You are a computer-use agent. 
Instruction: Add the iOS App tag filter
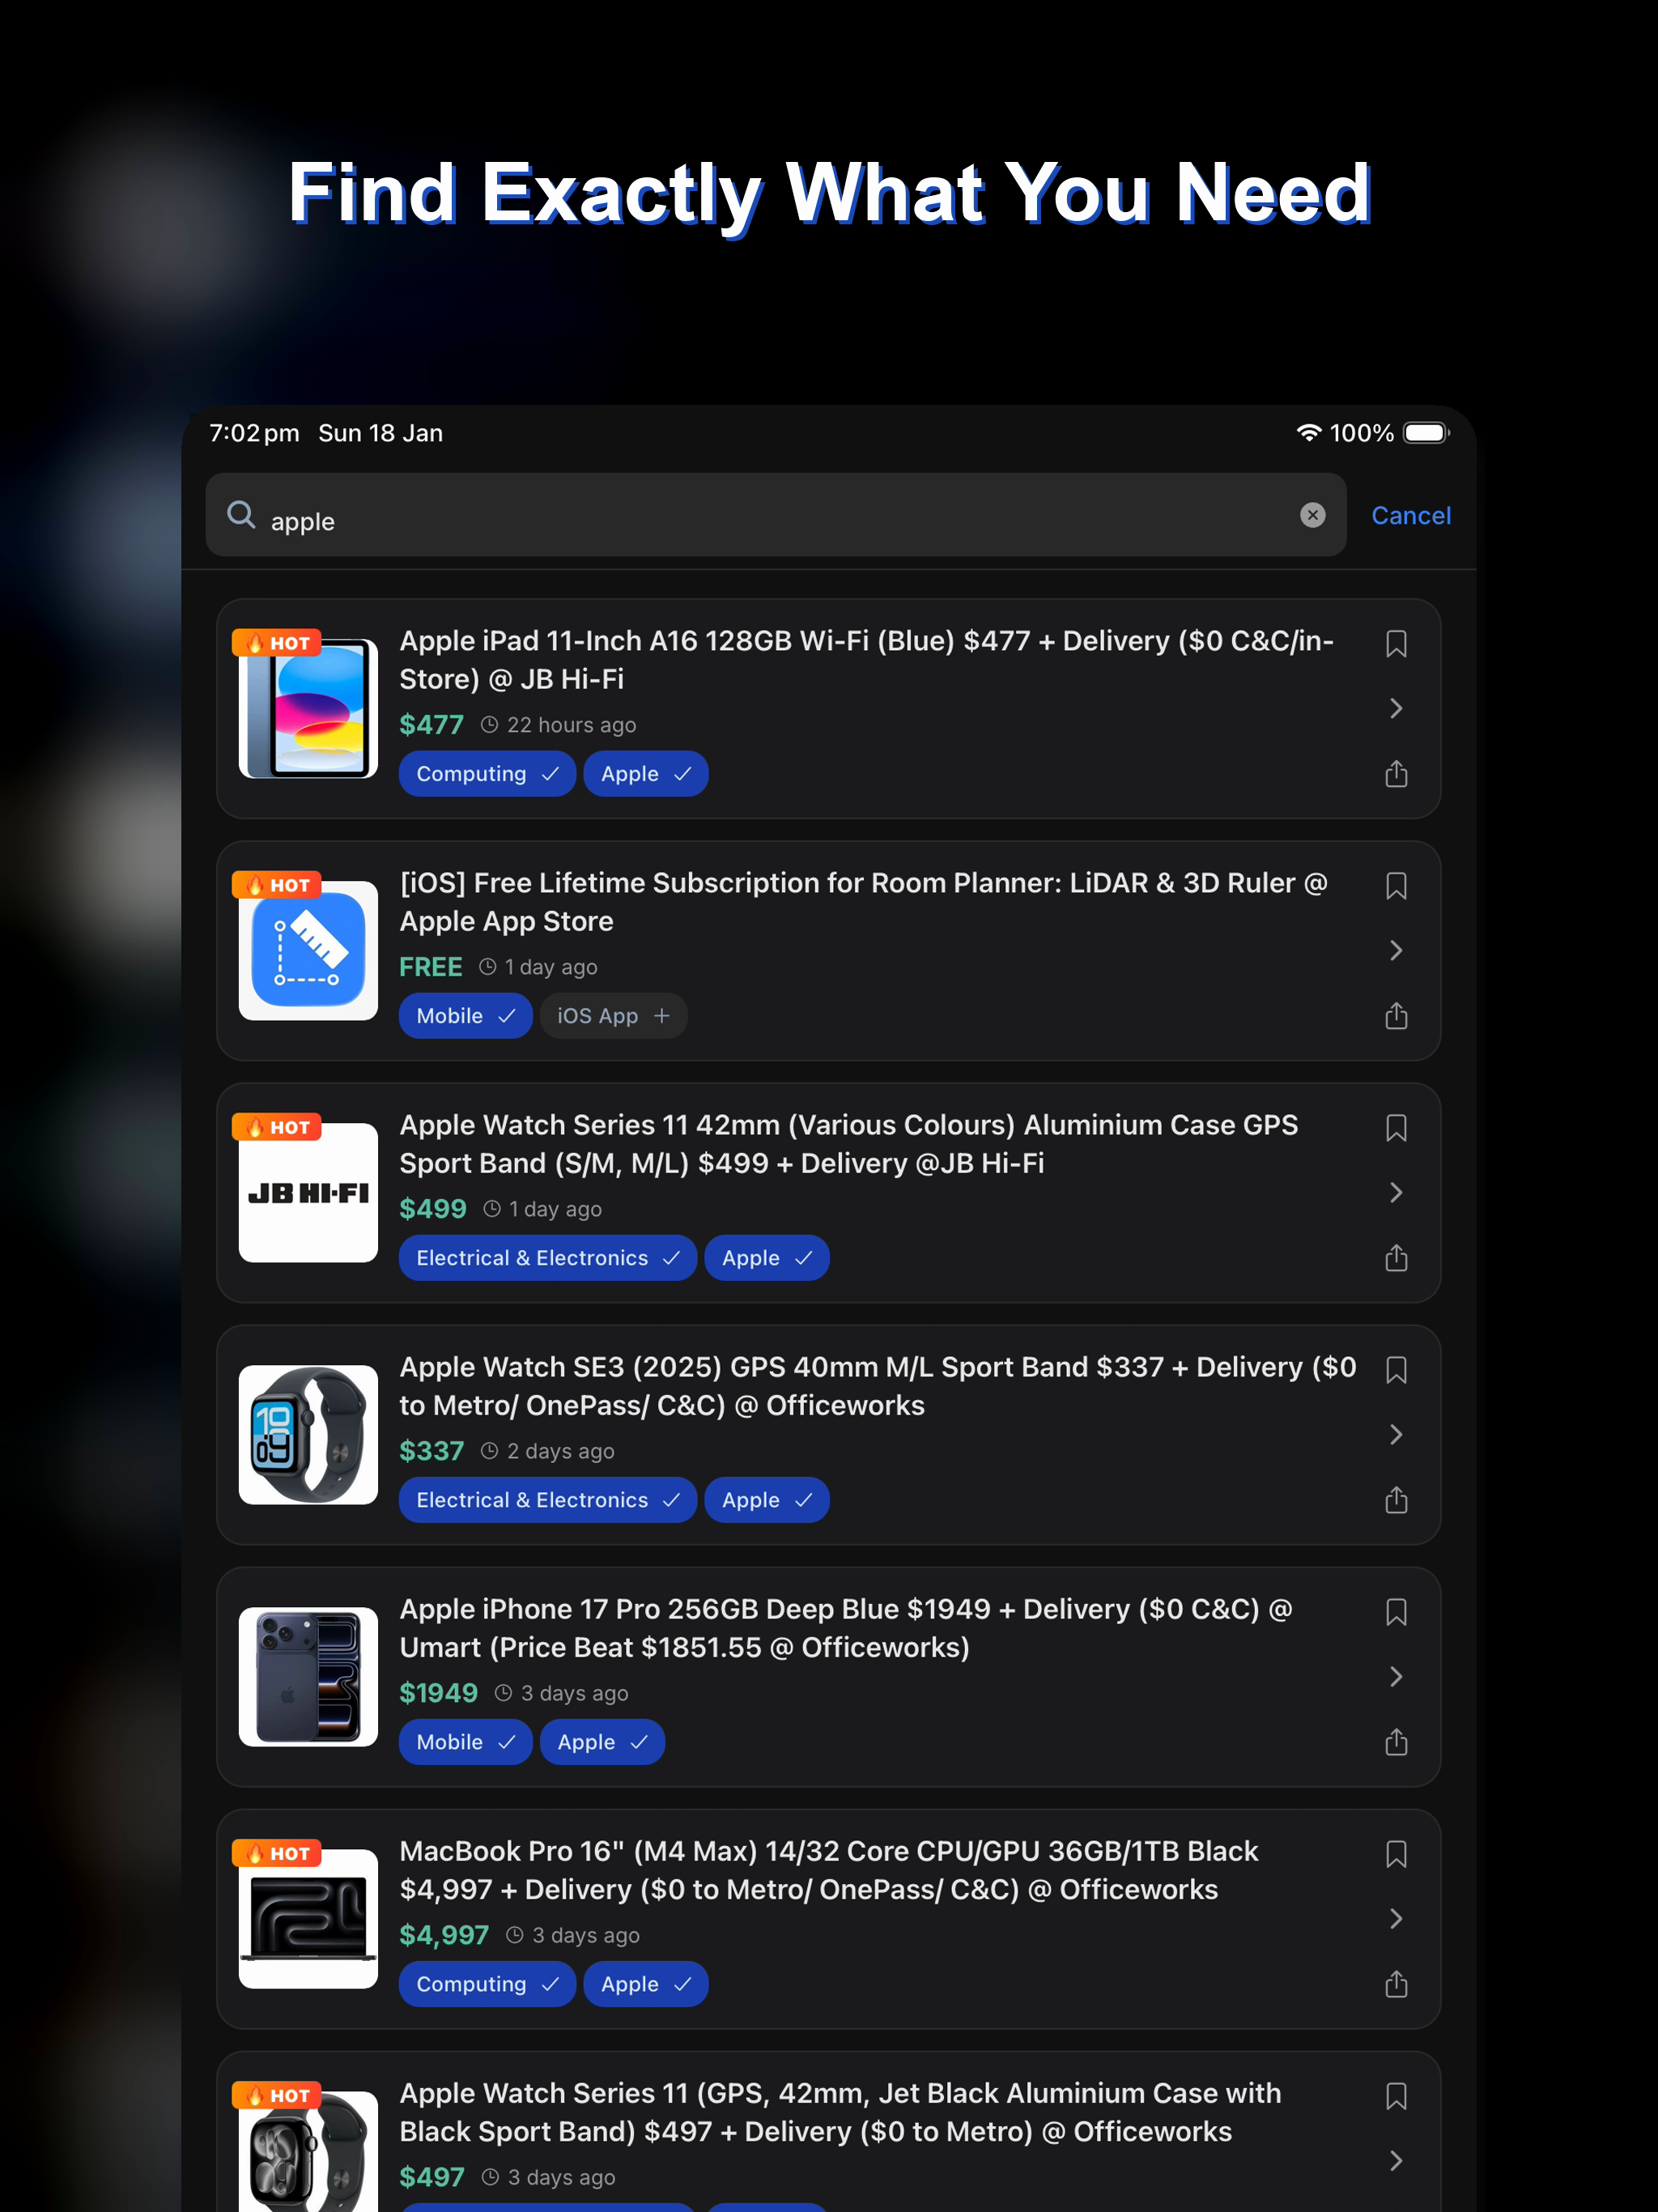(613, 1016)
